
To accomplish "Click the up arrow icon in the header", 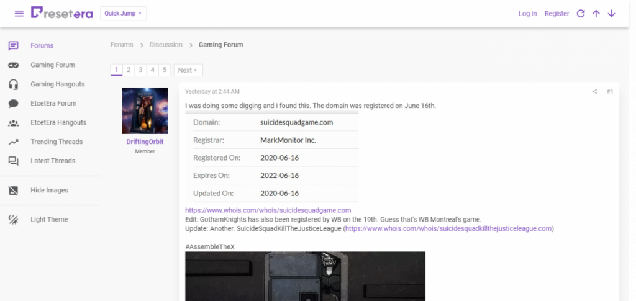I will [596, 14].
